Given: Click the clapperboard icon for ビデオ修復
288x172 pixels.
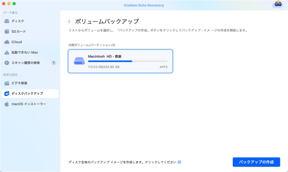Looking at the screenshot, I should (x=7, y=83).
